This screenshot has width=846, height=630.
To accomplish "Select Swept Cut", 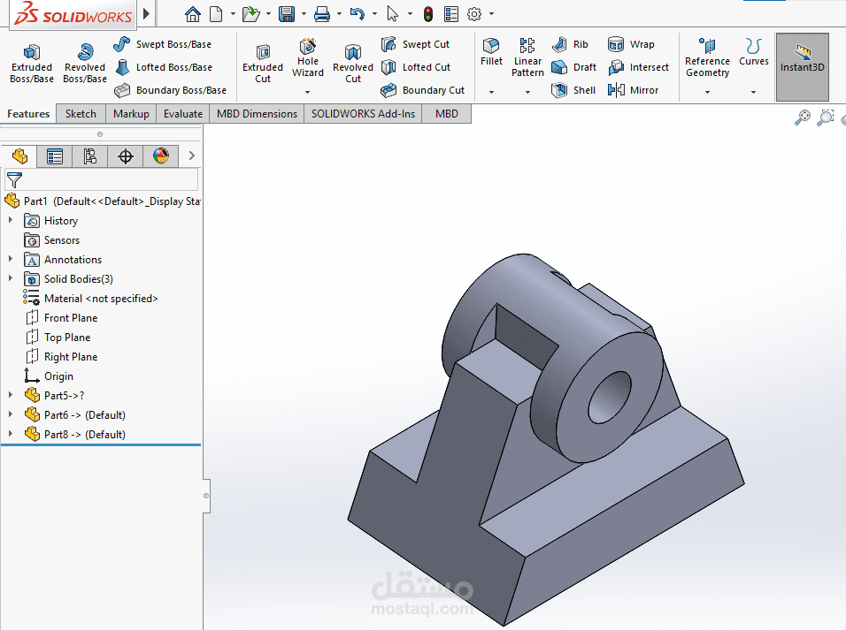I will pos(415,44).
